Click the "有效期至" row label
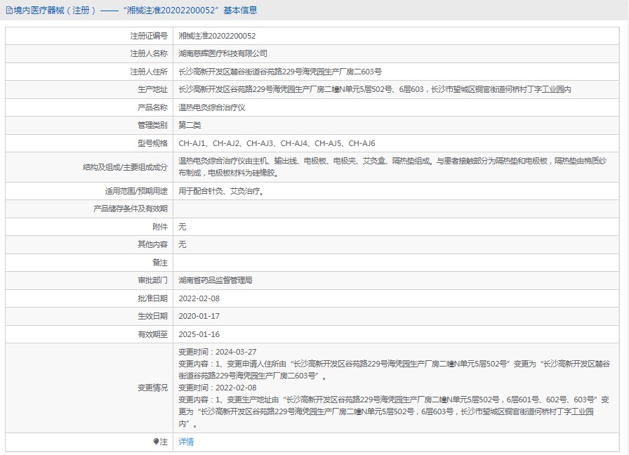This screenshot has height=455, width=629. (x=153, y=334)
